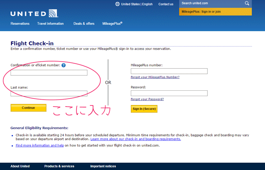Focus the Password field
Viewport: 265px width, 170px height.
tap(169, 93)
